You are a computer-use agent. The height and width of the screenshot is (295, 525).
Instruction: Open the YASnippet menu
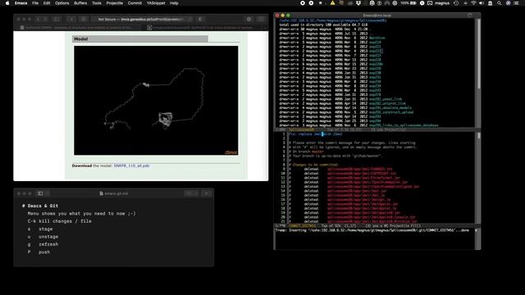[x=156, y=3]
